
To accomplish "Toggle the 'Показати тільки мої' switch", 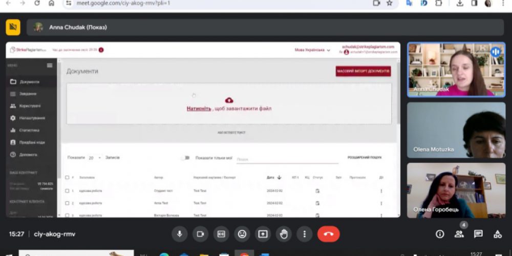I will [x=185, y=158].
